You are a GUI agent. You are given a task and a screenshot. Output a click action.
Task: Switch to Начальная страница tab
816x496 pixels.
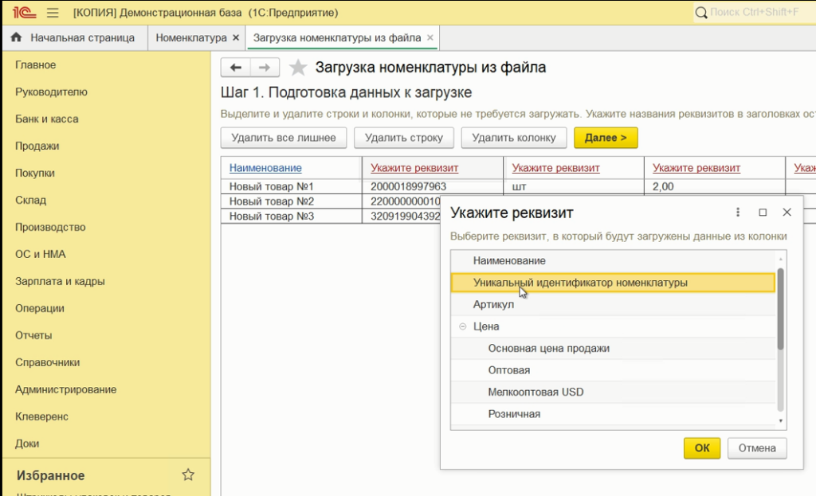(x=75, y=38)
